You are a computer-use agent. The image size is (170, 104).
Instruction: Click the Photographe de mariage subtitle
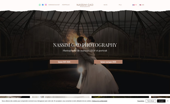point(85,51)
